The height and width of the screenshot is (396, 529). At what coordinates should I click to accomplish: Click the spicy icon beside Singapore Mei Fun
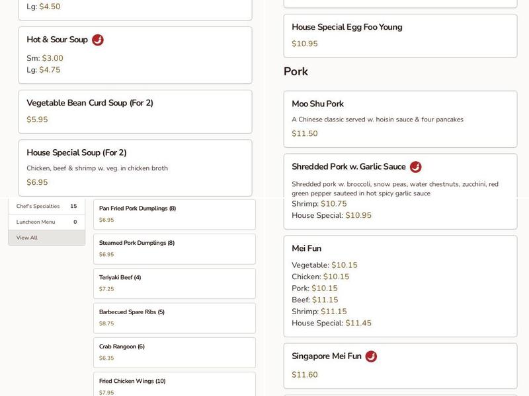coord(371,356)
